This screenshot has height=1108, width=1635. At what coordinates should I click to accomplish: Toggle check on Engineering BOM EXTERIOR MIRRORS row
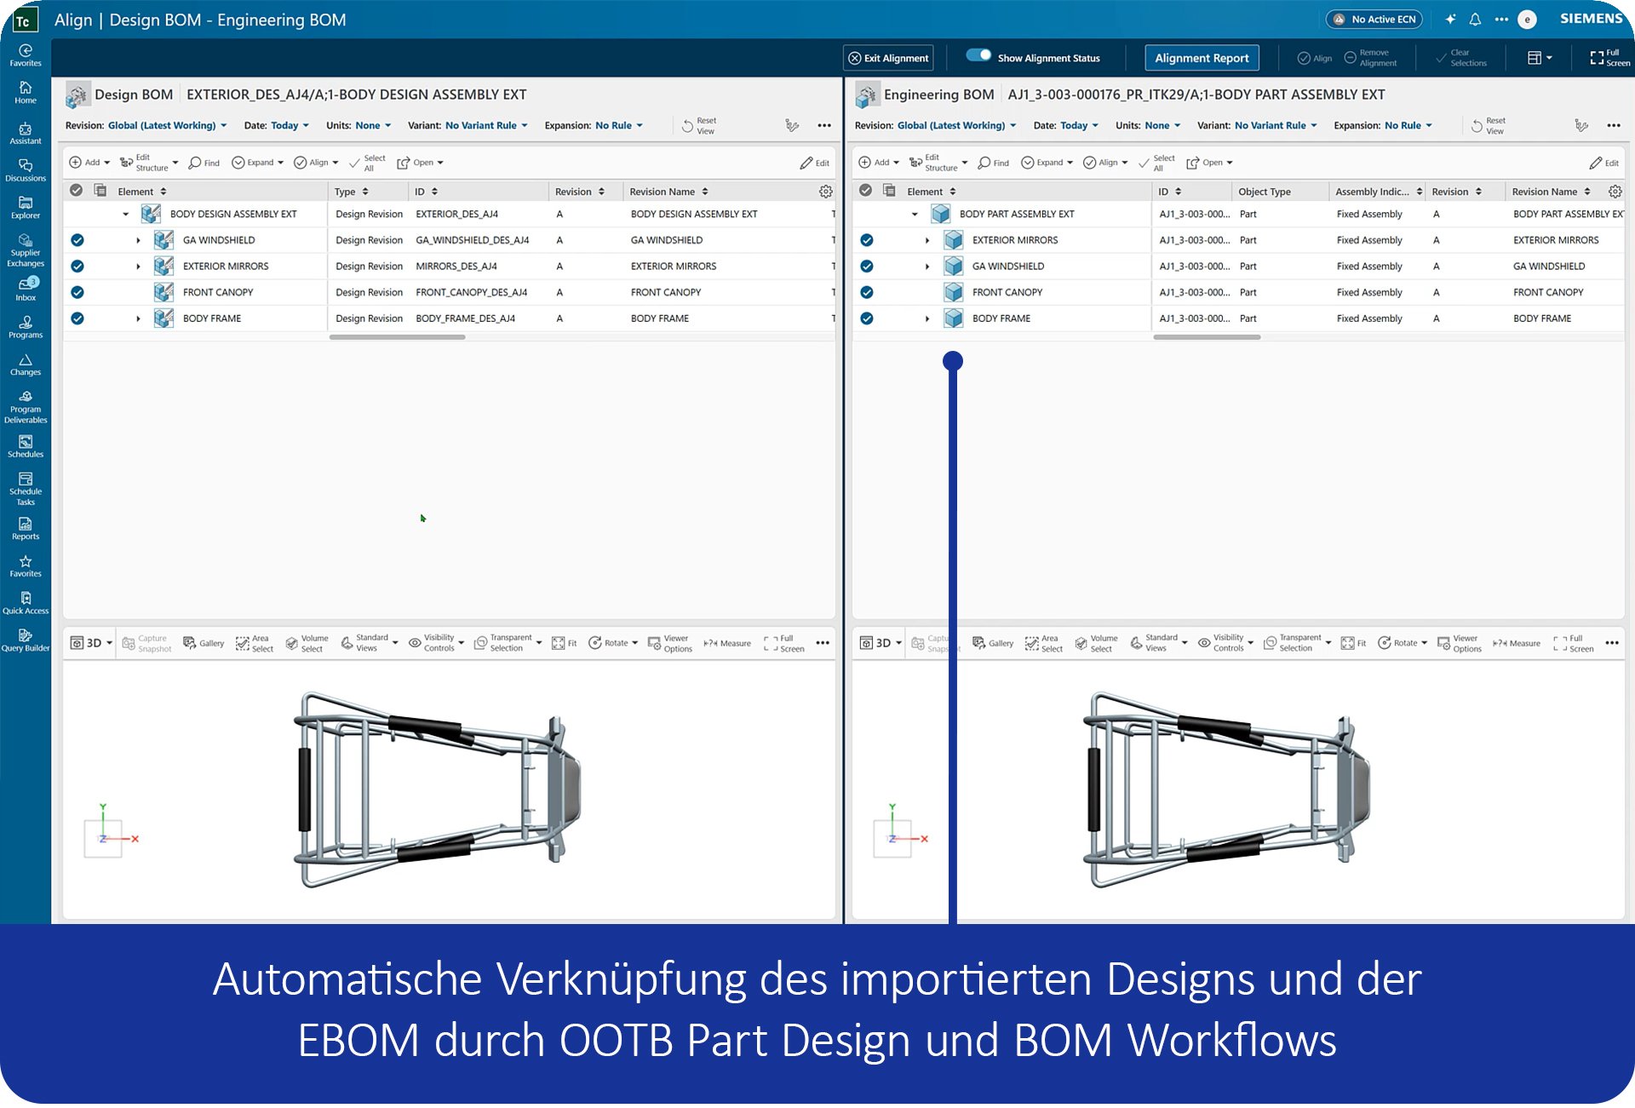[x=867, y=240]
